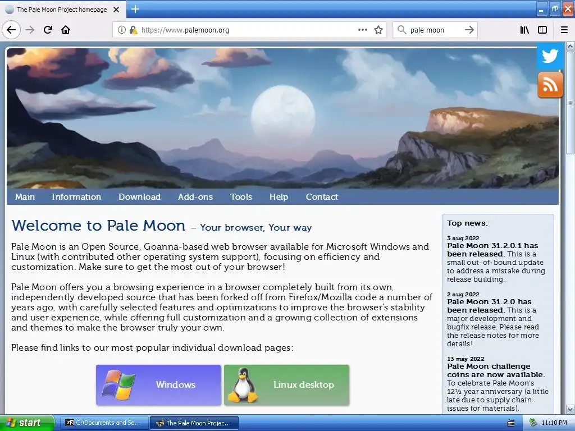Screen dimensions: 575x431
Task: Minimize the browser window
Action: point(541,9)
